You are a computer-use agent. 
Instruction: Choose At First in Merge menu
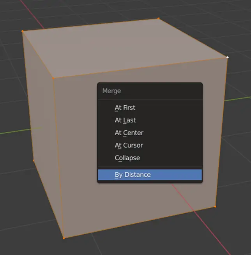pos(150,108)
